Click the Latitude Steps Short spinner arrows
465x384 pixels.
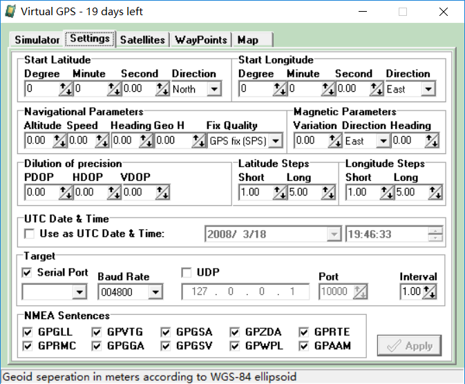[x=280, y=192]
